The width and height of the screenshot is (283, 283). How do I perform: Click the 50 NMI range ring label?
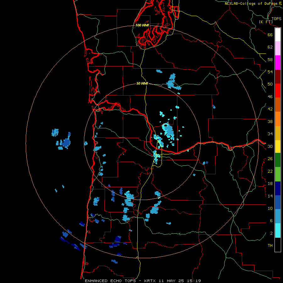tap(142, 83)
